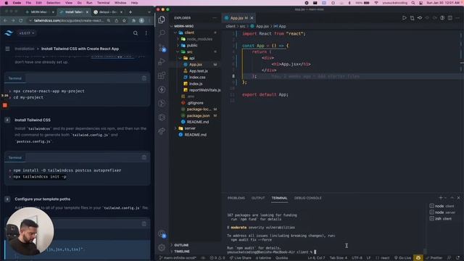The height and width of the screenshot is (261, 464).
Task: Switch to the MERN Misc browser tab
Action: [40, 12]
